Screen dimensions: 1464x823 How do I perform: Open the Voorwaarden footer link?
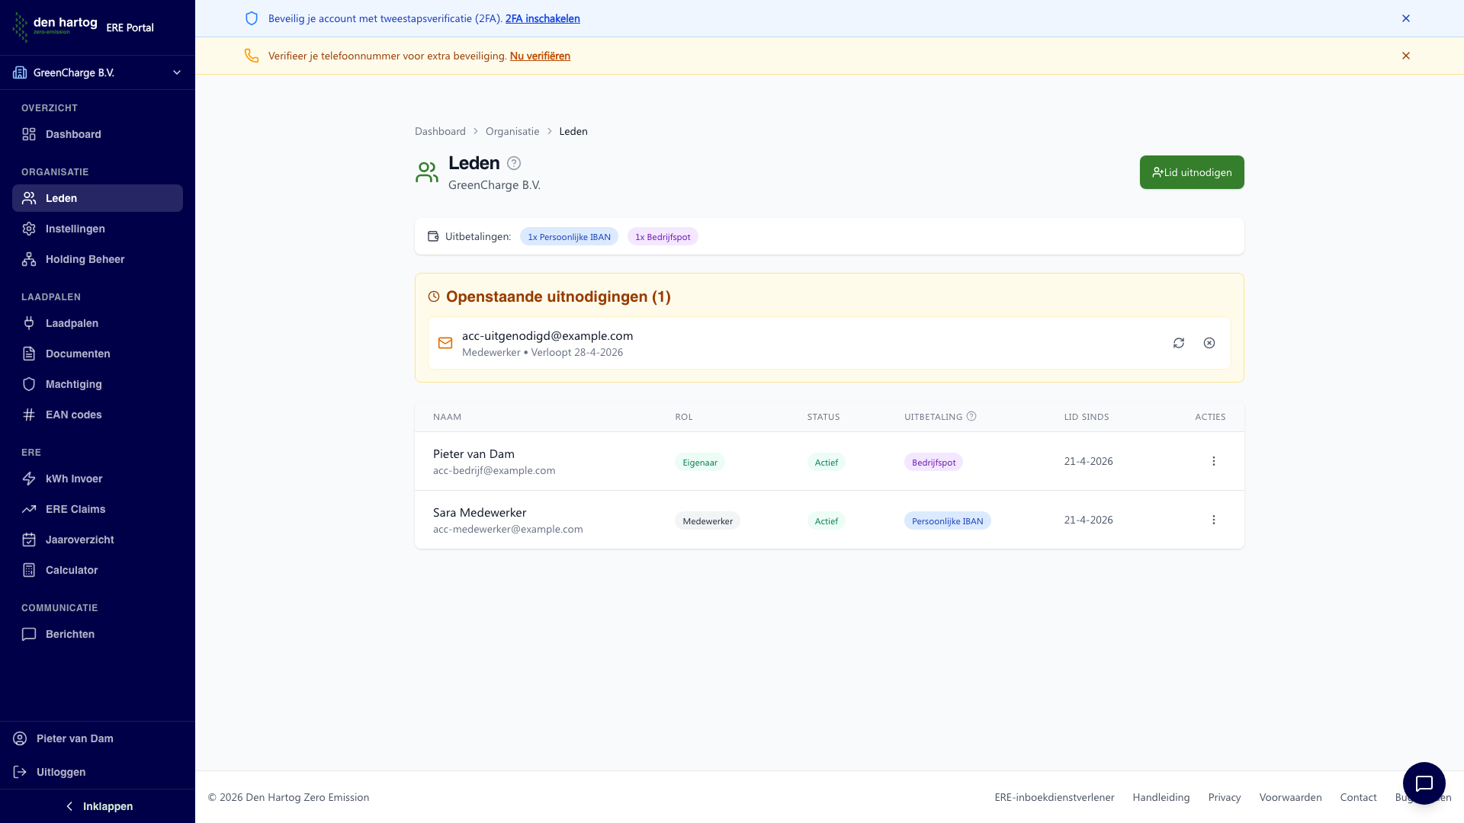(1290, 797)
